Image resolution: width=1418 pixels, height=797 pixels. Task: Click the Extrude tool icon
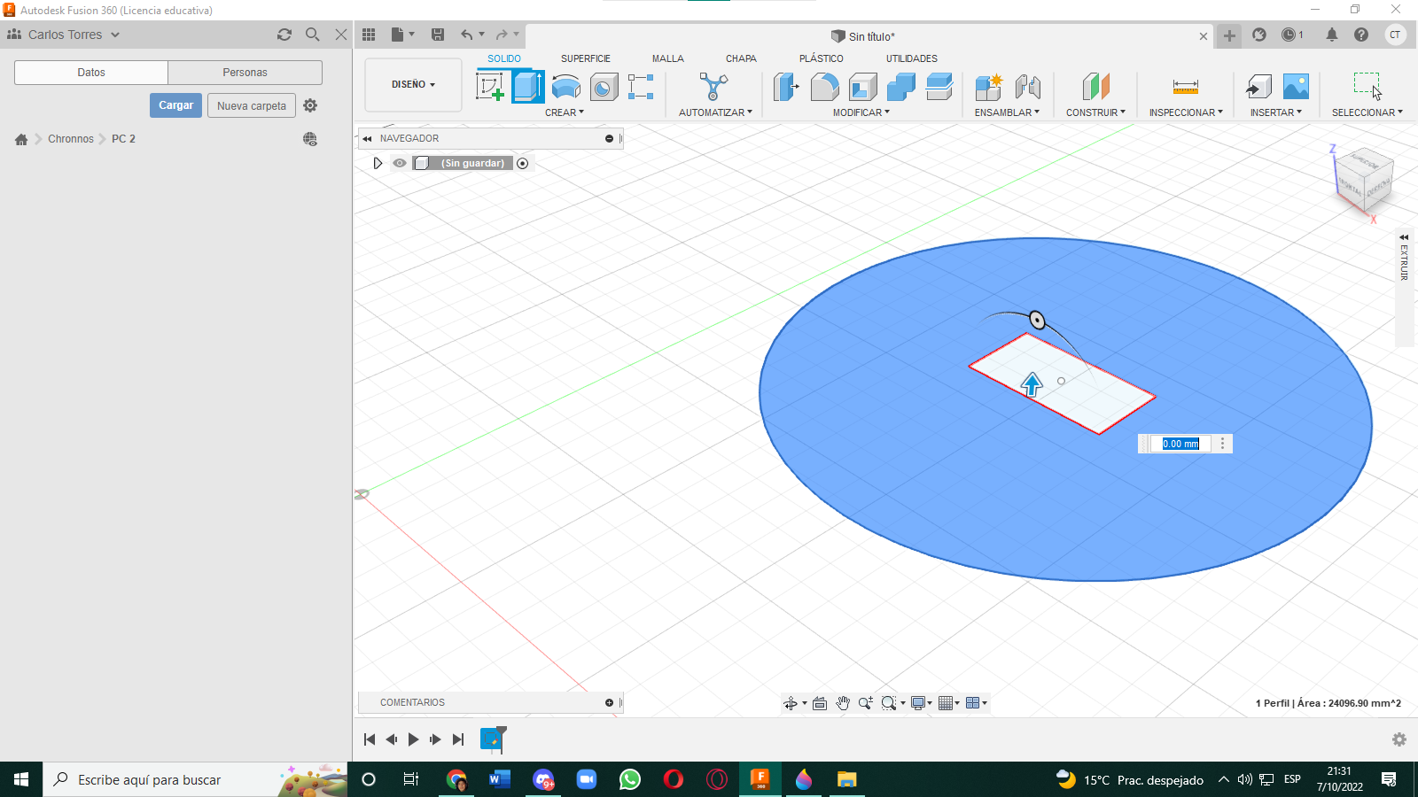pyautogui.click(x=528, y=87)
